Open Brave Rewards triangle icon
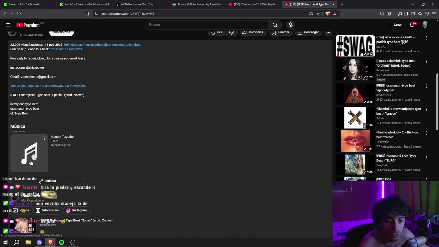Viewport: 439px width, 247px height. pos(335,14)
